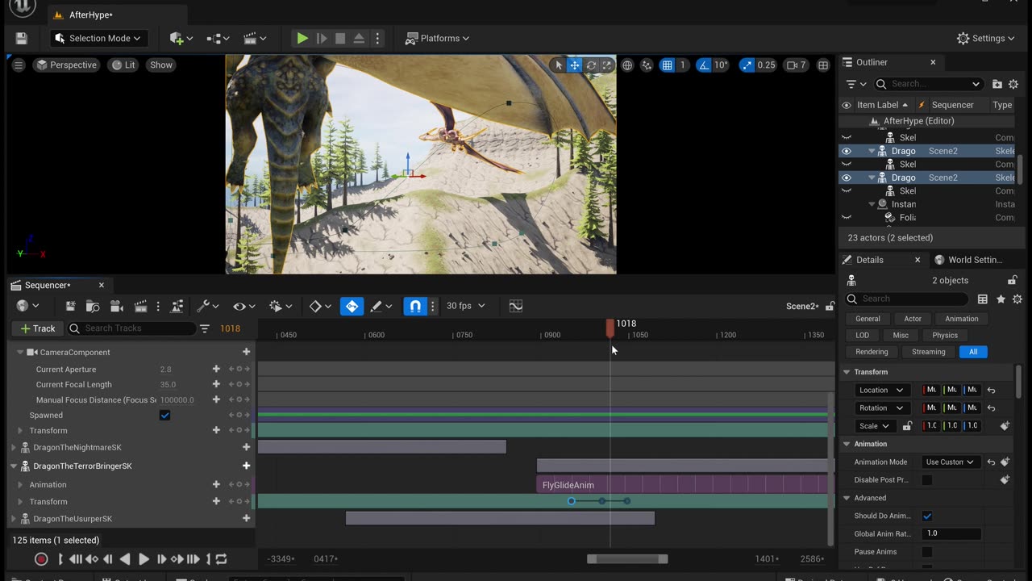Expand the DragonTheUsurperSK track
The width and height of the screenshot is (1032, 581).
click(14, 519)
